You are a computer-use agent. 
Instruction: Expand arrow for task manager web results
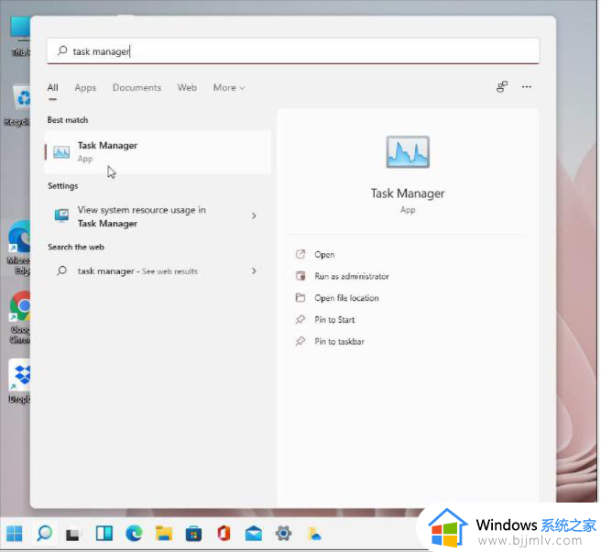click(254, 271)
